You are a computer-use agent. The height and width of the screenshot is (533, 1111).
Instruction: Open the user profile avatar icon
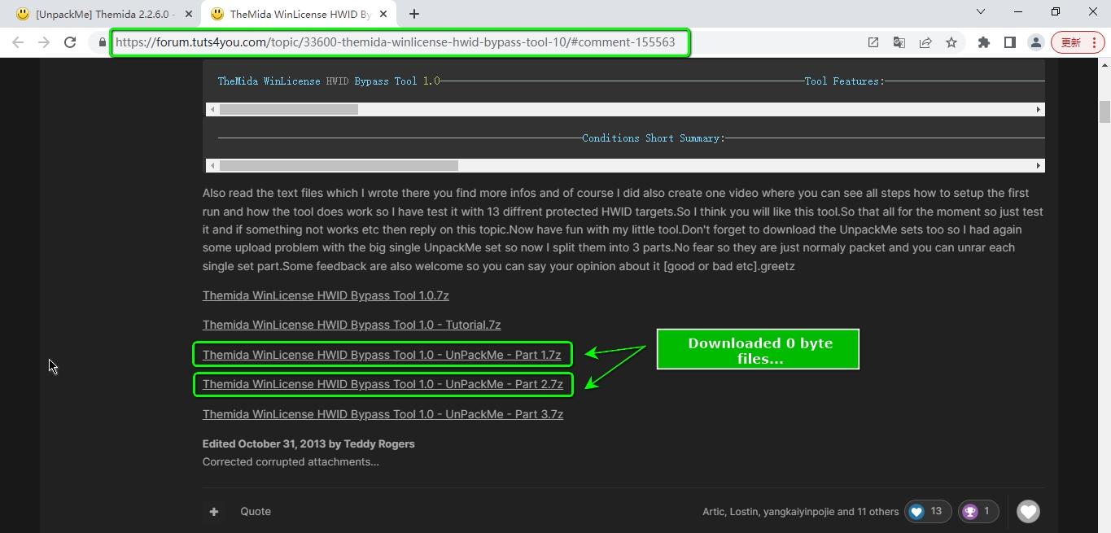point(1035,42)
